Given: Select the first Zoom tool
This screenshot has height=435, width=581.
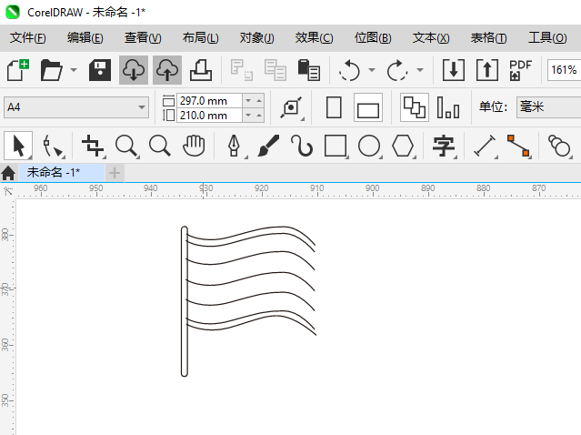Looking at the screenshot, I should (x=126, y=146).
